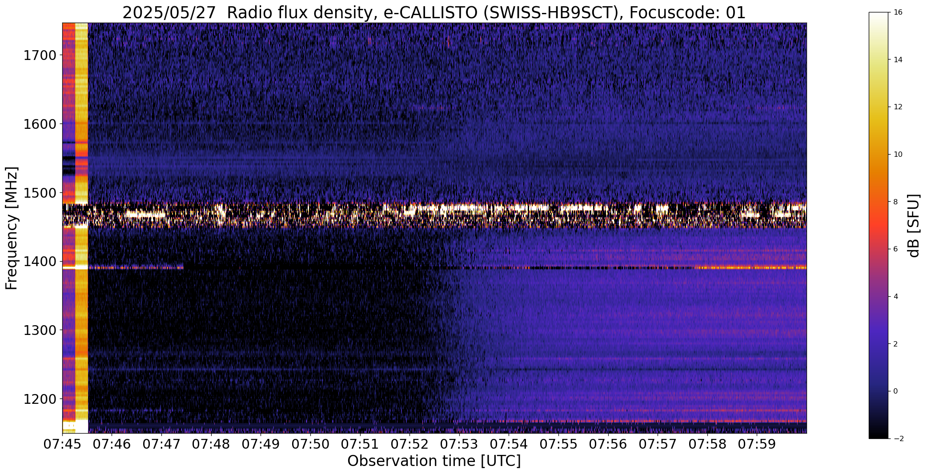927x474 pixels.
Task: Click the 1400 frequency tick label
Action: click(x=40, y=262)
